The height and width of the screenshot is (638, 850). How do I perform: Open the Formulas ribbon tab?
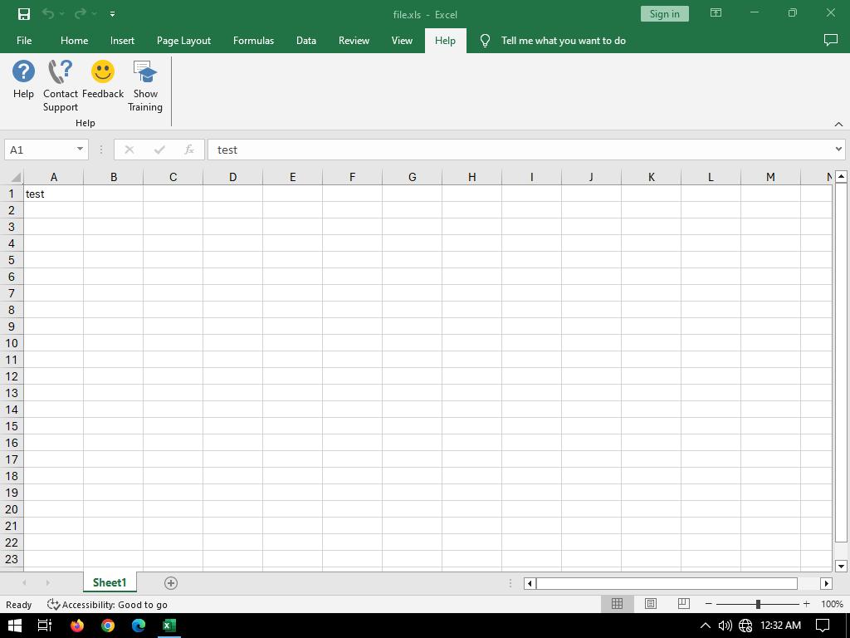point(253,40)
